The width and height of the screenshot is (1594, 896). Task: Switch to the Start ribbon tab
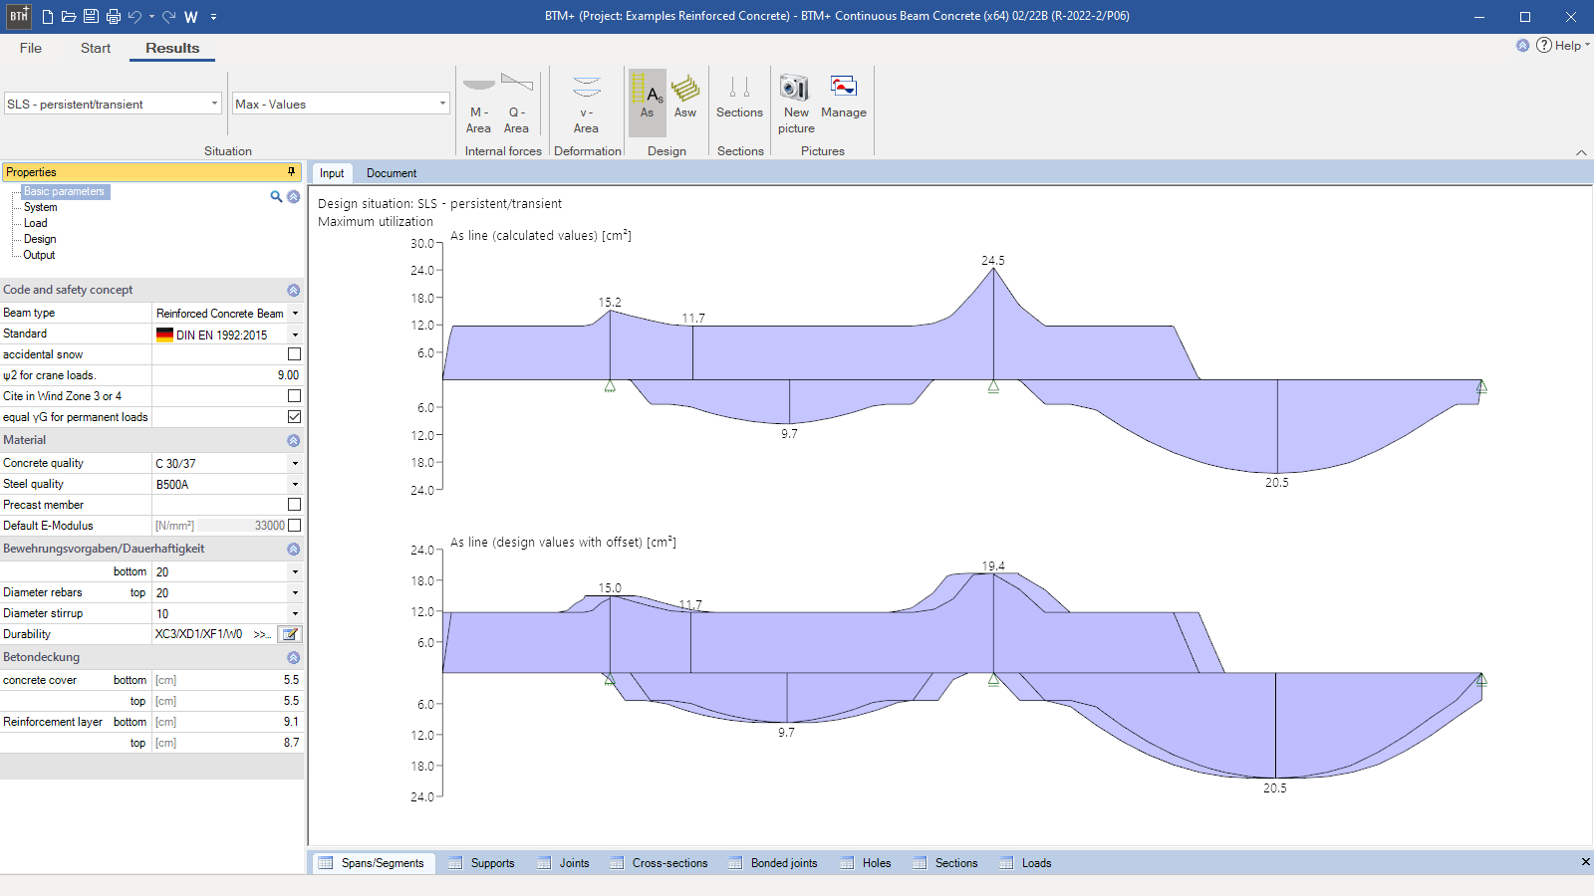(x=96, y=48)
